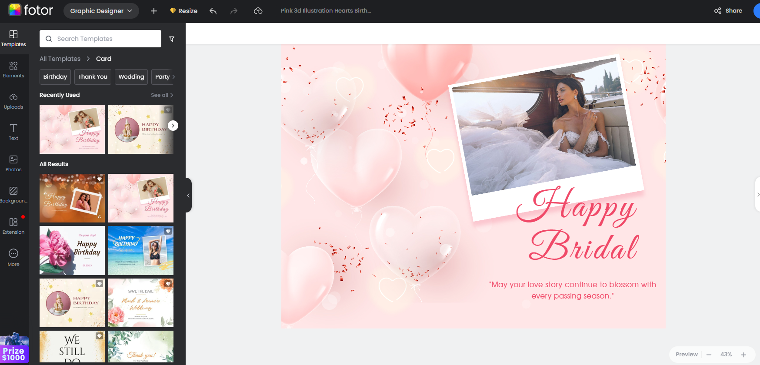The width and height of the screenshot is (760, 365).
Task: Choose the pink hearts template in All Results
Action: click(141, 198)
